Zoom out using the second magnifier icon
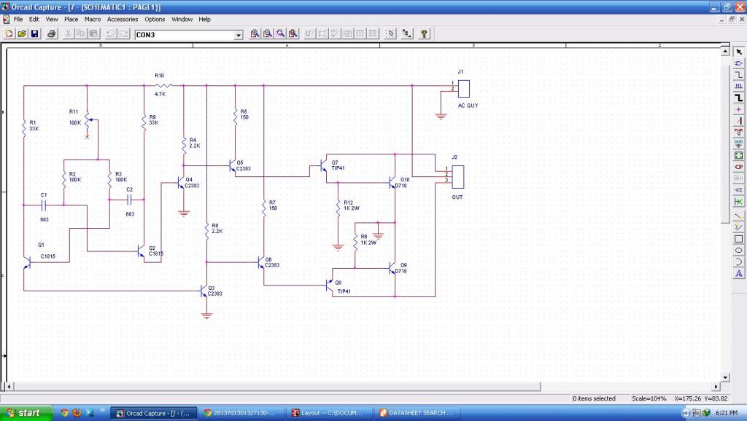 268,34
